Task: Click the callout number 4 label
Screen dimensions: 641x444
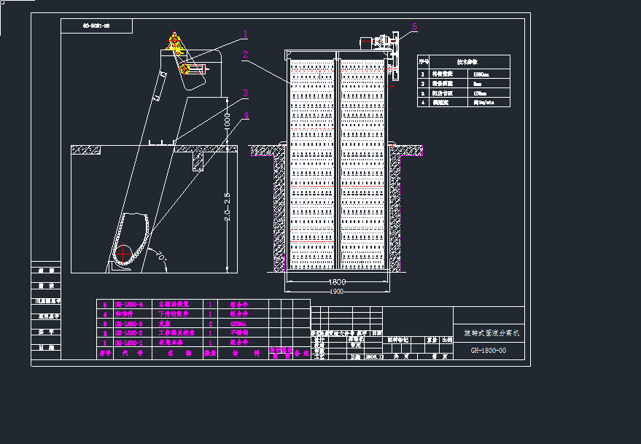Action: (x=246, y=114)
